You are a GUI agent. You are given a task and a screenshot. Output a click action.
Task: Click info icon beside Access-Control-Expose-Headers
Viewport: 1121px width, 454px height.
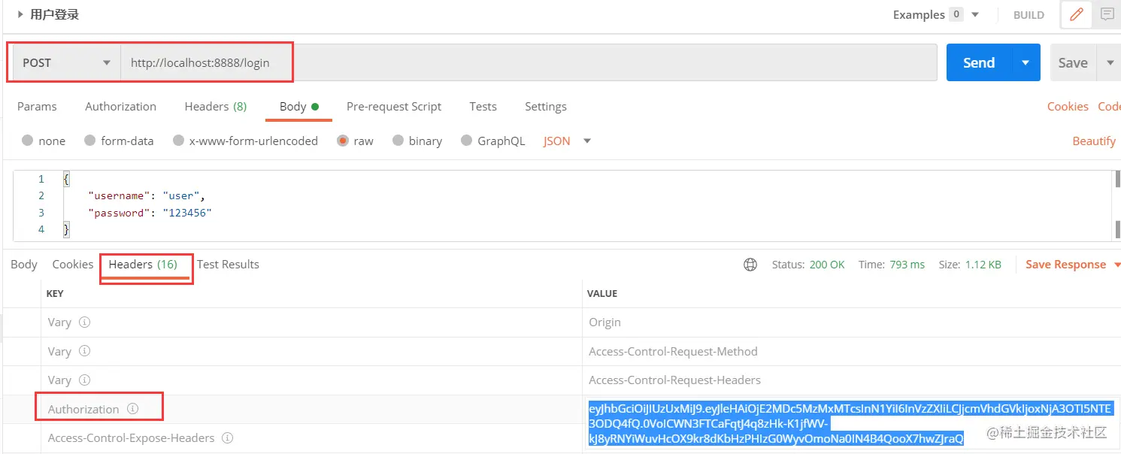(x=228, y=437)
